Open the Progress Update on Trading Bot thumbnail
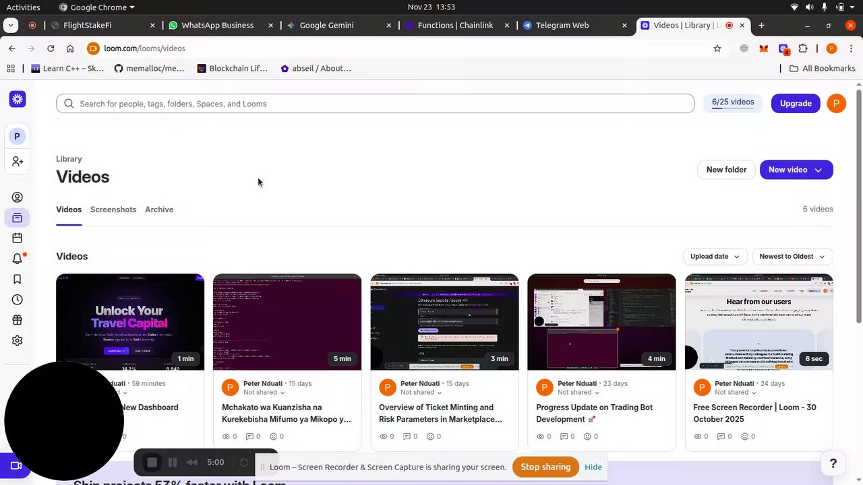The image size is (863, 485). click(601, 322)
